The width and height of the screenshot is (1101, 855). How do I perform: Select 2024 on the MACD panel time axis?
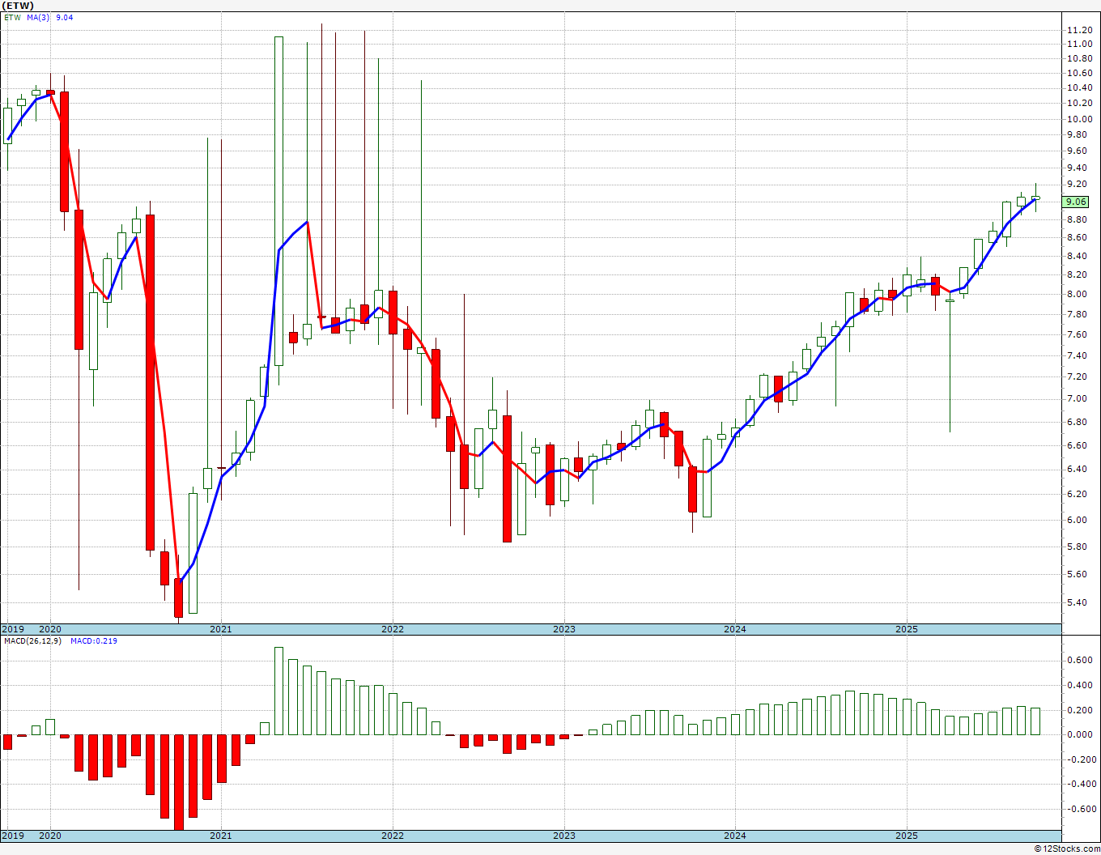coord(735,836)
